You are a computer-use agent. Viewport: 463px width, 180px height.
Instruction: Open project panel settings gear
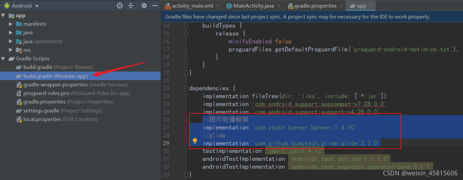click(144, 6)
